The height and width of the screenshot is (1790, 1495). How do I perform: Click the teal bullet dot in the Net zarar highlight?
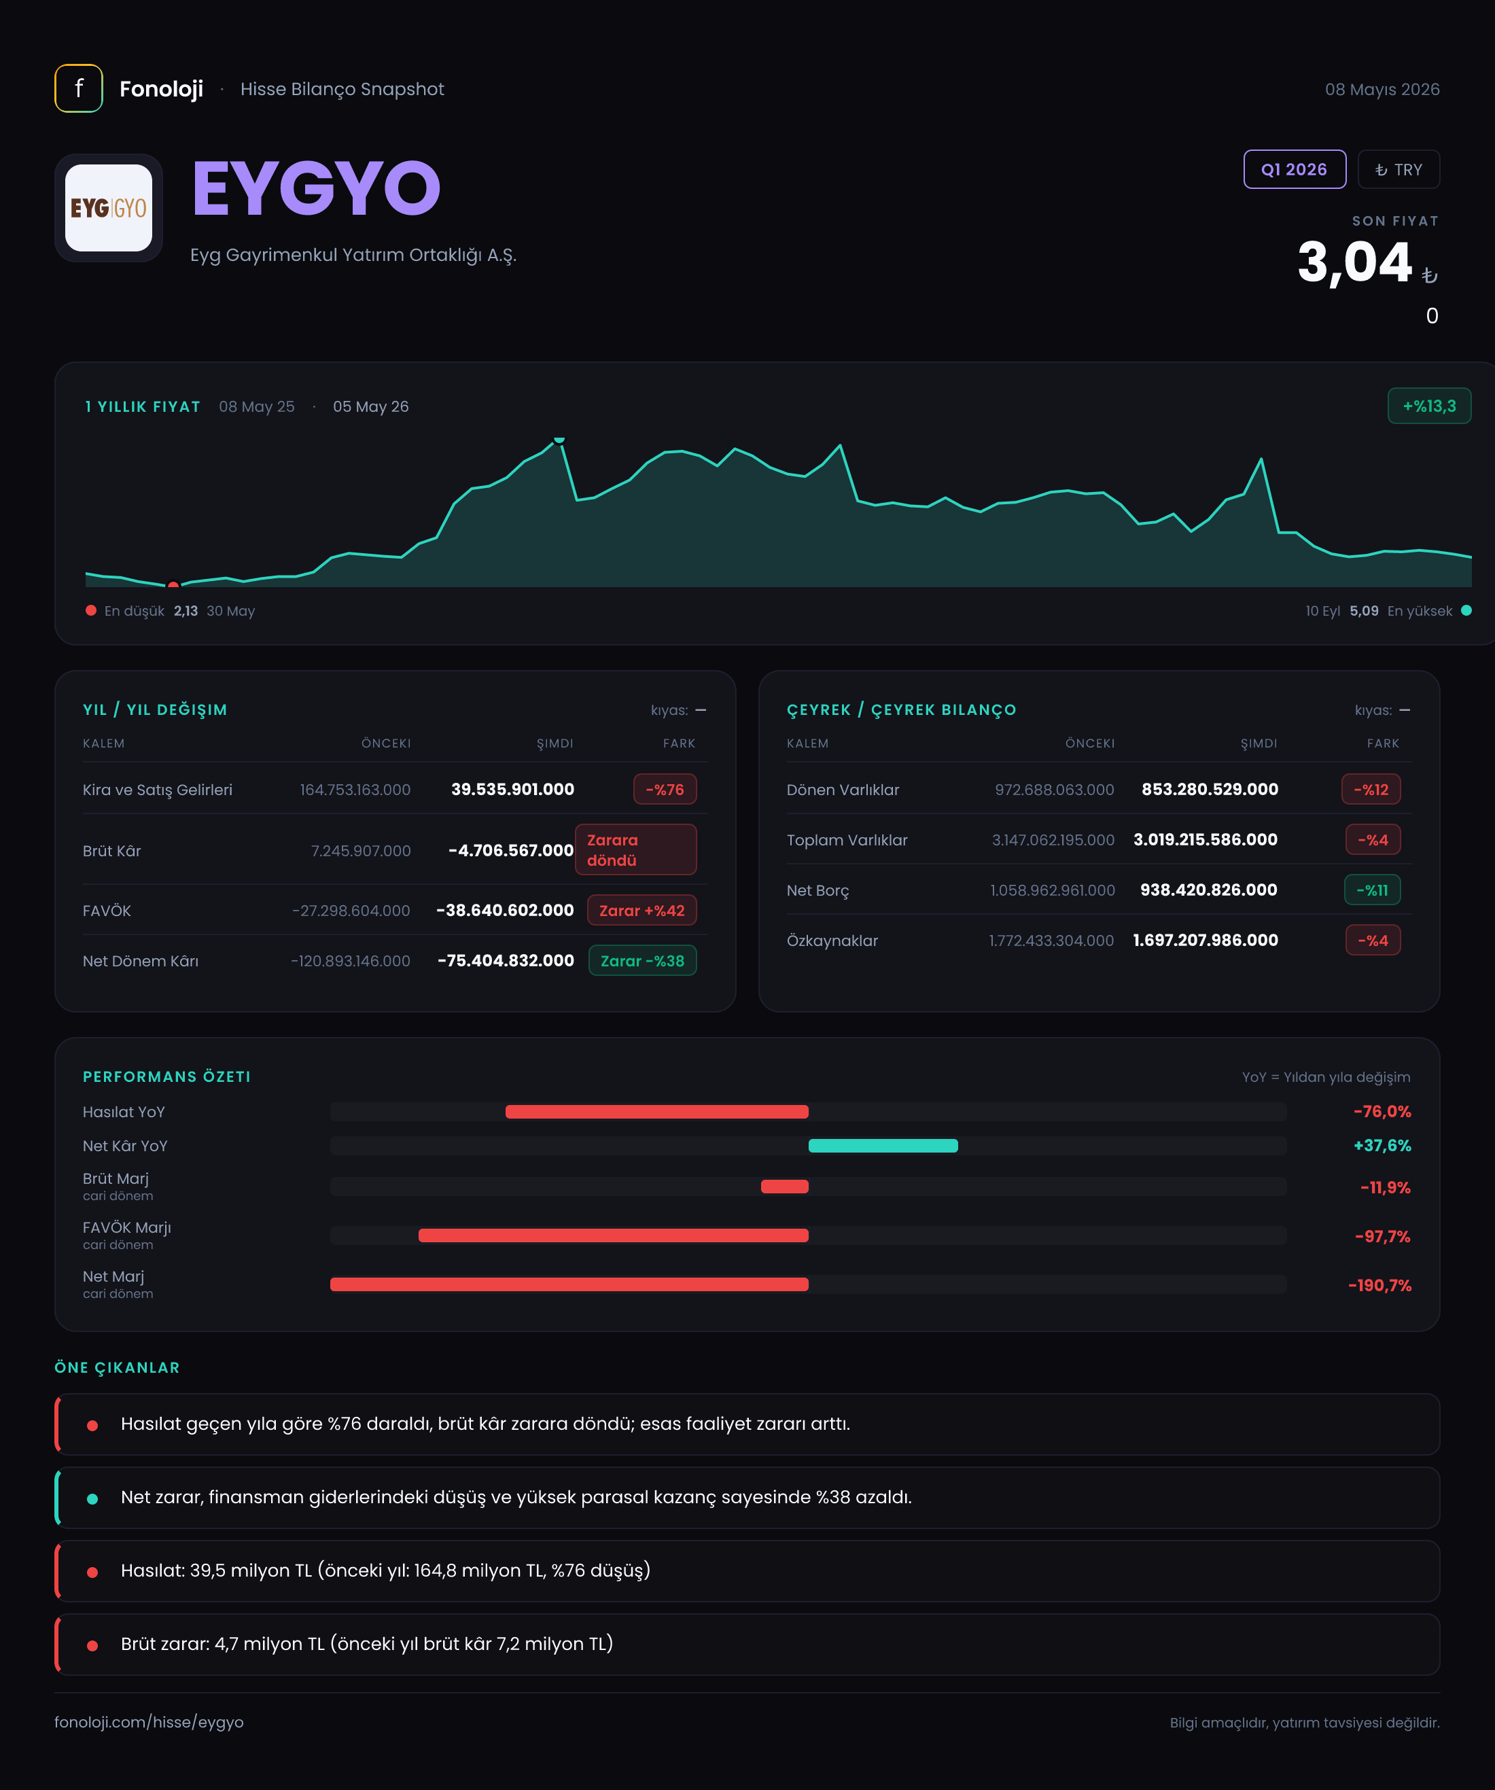[92, 1498]
